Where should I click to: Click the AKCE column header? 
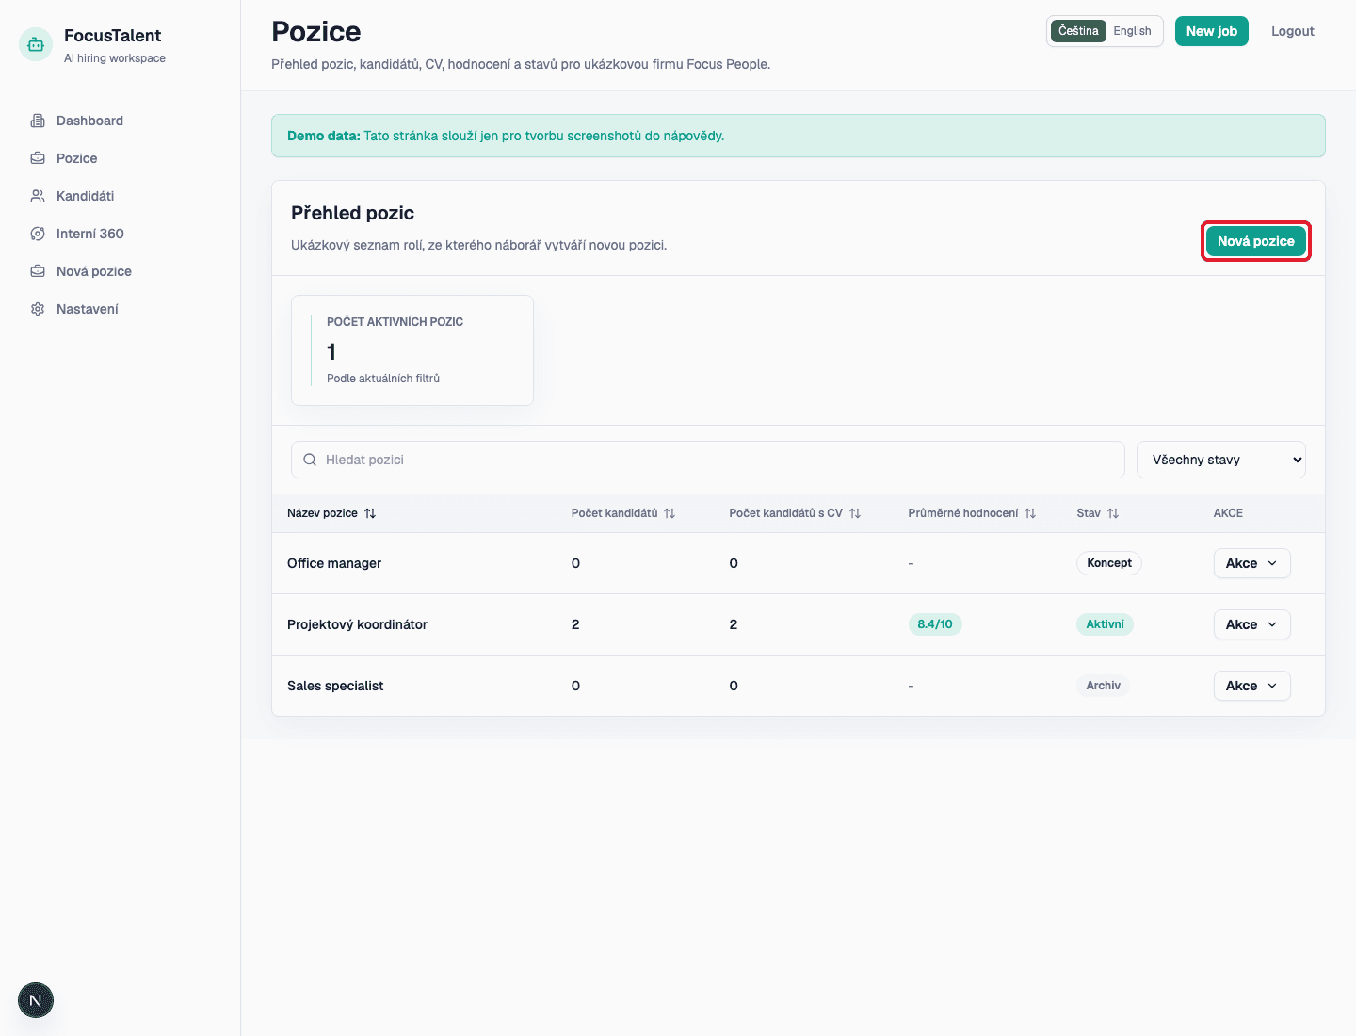(1228, 513)
